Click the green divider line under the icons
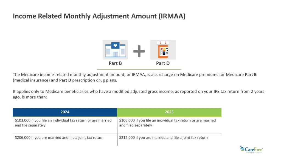The width and height of the screenshot is (281, 158). click(139, 69)
